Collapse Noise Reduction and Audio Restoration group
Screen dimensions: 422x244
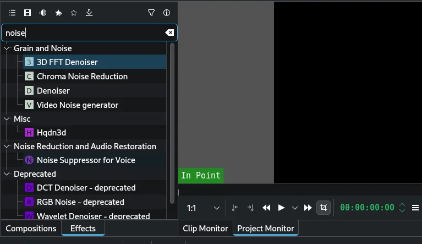(7, 147)
